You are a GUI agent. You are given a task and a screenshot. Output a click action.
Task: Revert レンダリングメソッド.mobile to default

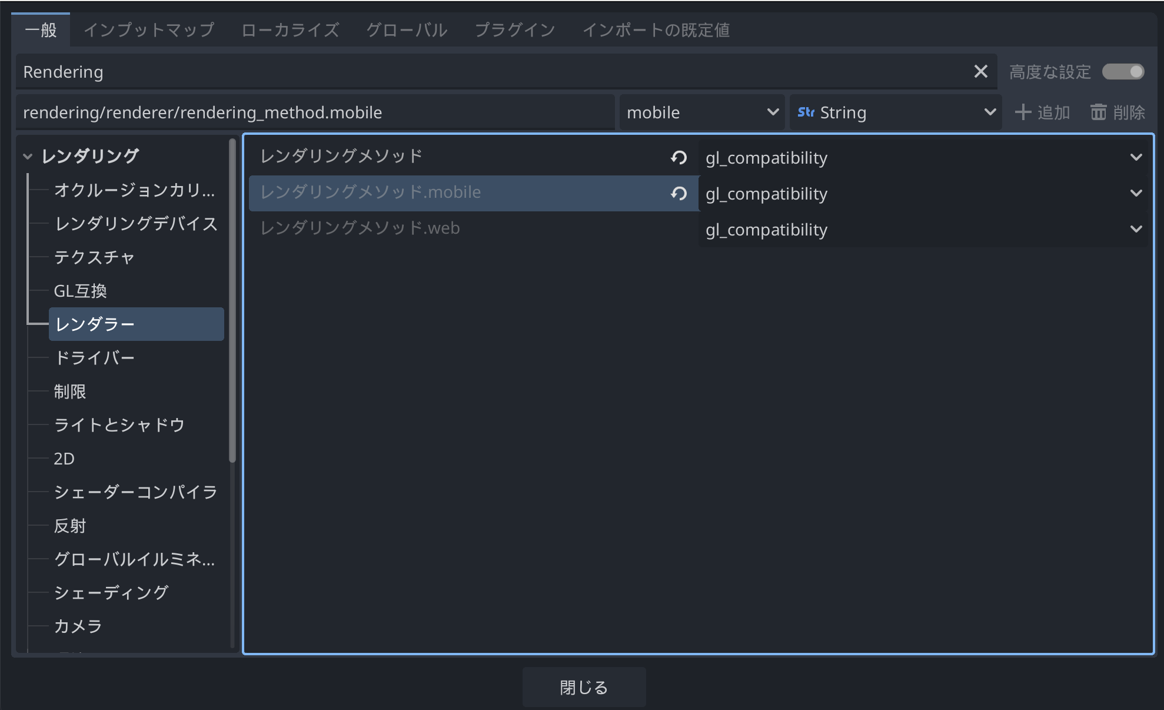pyautogui.click(x=678, y=193)
